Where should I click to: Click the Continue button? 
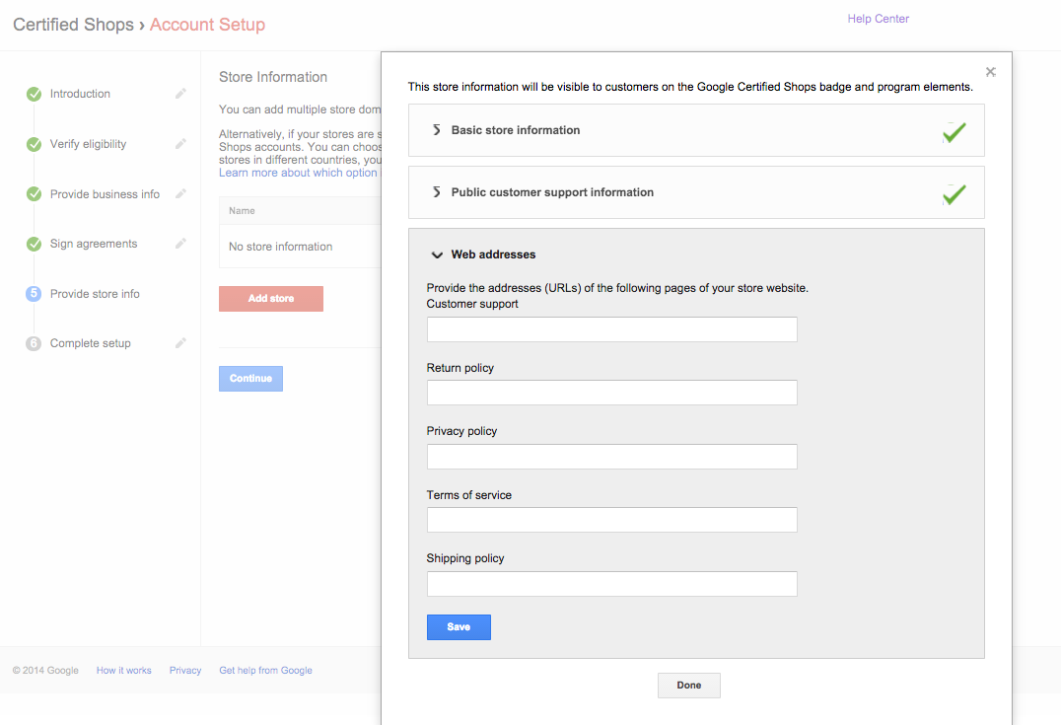tap(250, 379)
